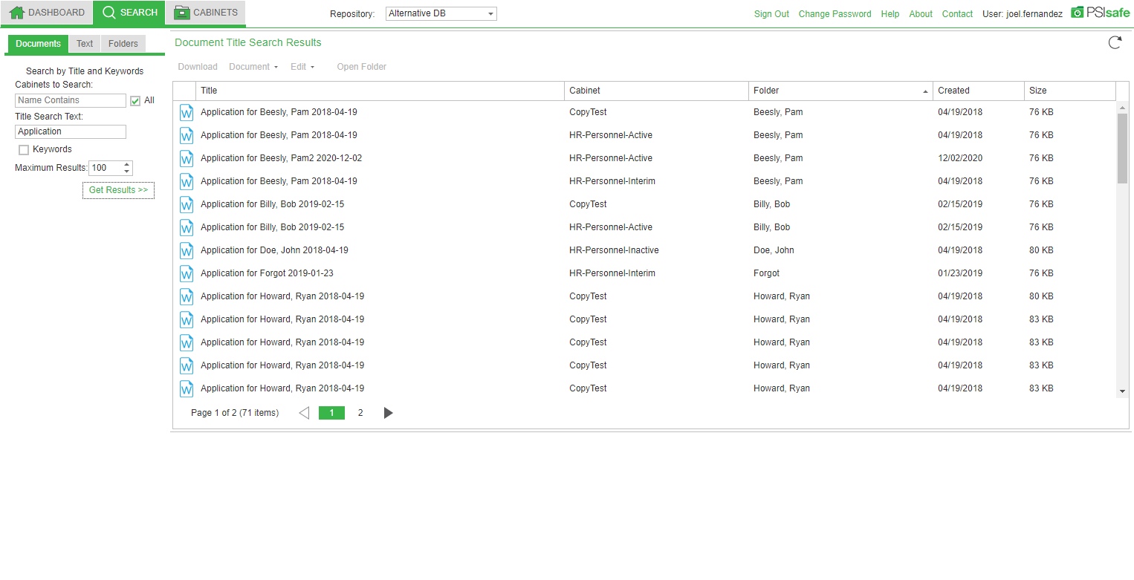Click the Contact link
This screenshot has width=1134, height=580.
click(x=957, y=14)
